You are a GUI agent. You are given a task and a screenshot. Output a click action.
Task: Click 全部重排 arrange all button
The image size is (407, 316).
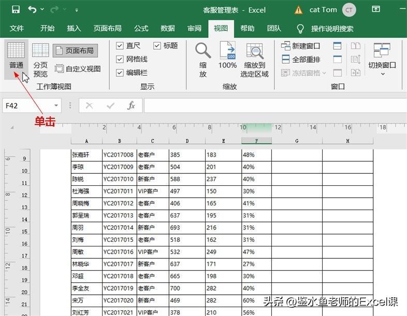[x=300, y=60]
